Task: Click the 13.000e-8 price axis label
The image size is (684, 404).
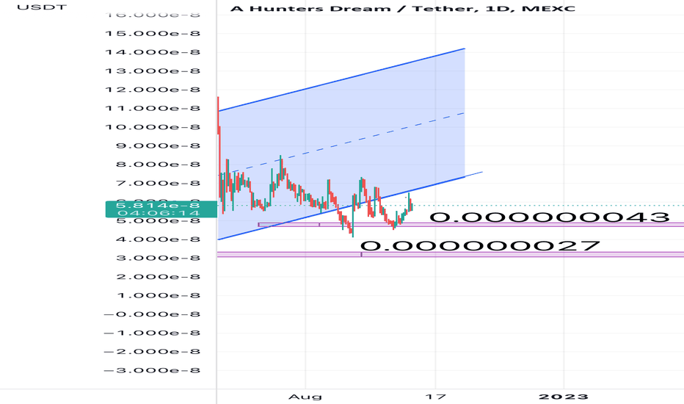Action: click(x=153, y=71)
